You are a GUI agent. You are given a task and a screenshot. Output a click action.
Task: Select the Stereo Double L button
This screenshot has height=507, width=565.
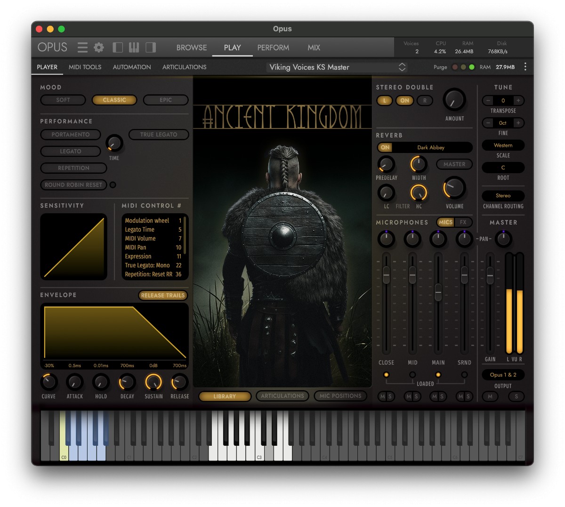click(x=385, y=100)
